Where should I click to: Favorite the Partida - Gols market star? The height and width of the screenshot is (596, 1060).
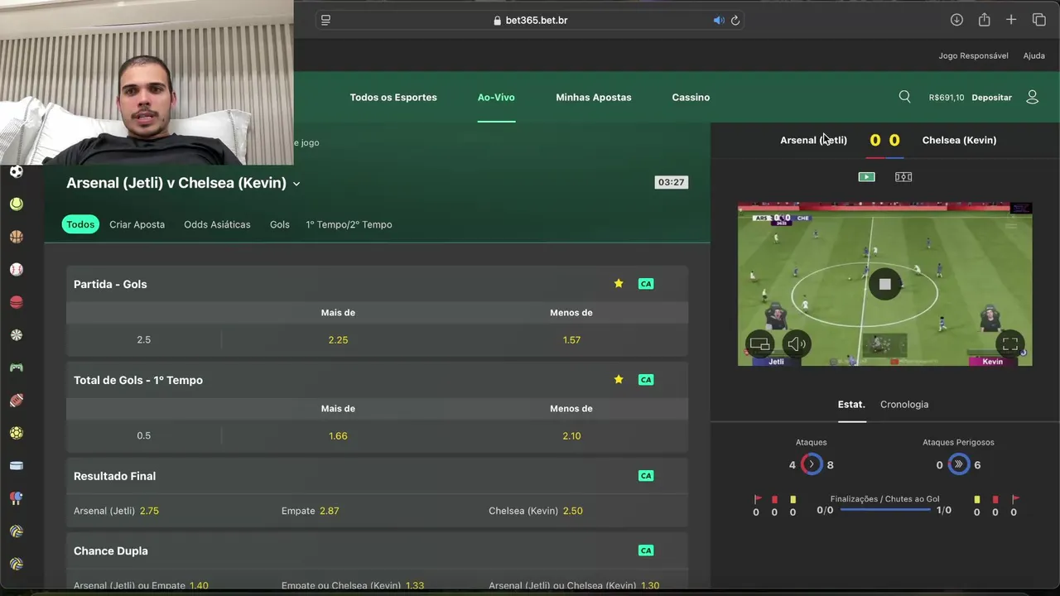(x=619, y=283)
